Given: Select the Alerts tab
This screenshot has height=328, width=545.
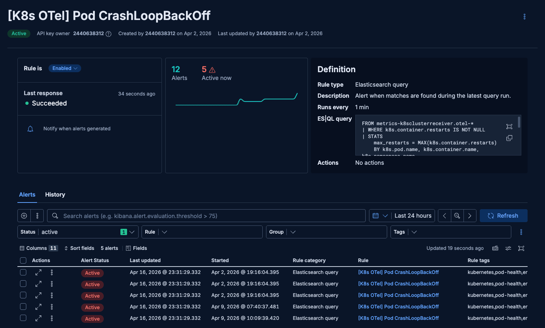Looking at the screenshot, I should (27, 194).
